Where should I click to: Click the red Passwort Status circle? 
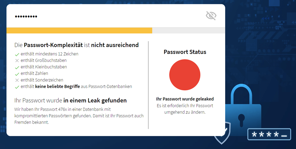click(x=185, y=75)
